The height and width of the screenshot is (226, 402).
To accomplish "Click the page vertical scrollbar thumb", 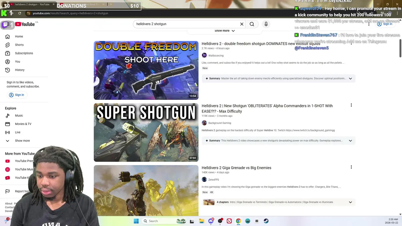I will pos(400,48).
